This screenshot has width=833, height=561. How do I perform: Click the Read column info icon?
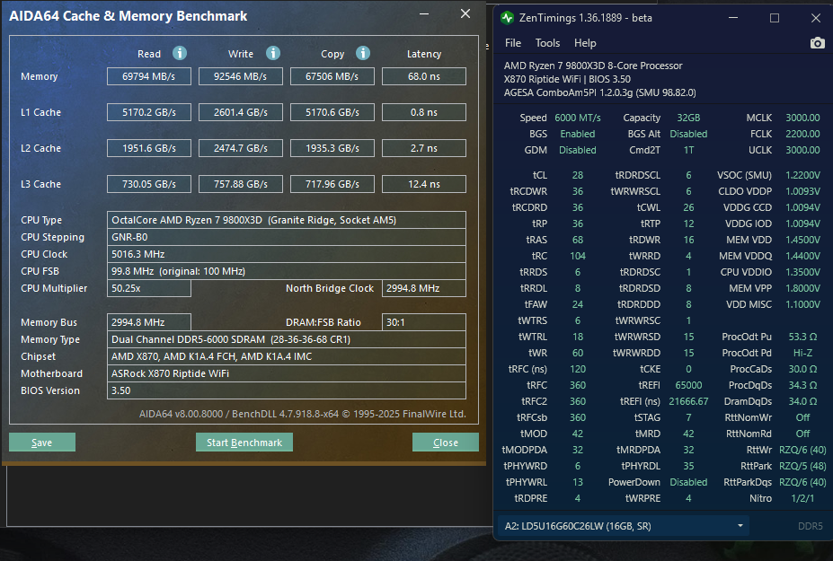(180, 54)
